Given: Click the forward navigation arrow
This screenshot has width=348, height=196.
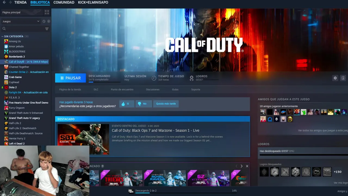Looking at the screenshot, I should [10, 2].
